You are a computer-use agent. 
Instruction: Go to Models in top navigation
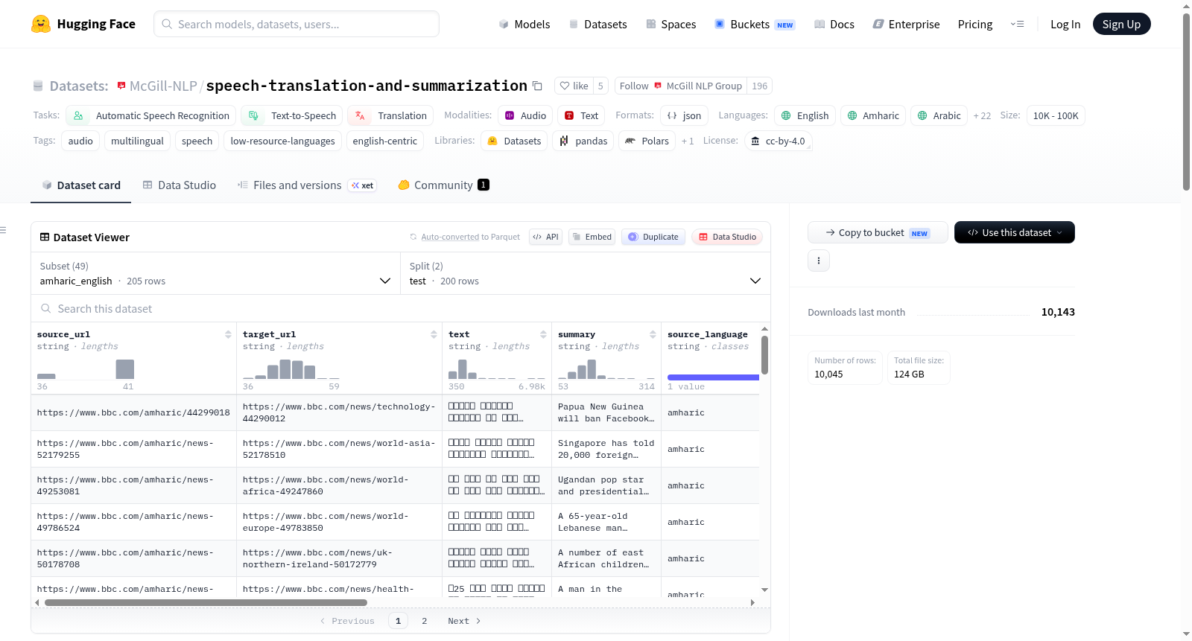(x=524, y=24)
